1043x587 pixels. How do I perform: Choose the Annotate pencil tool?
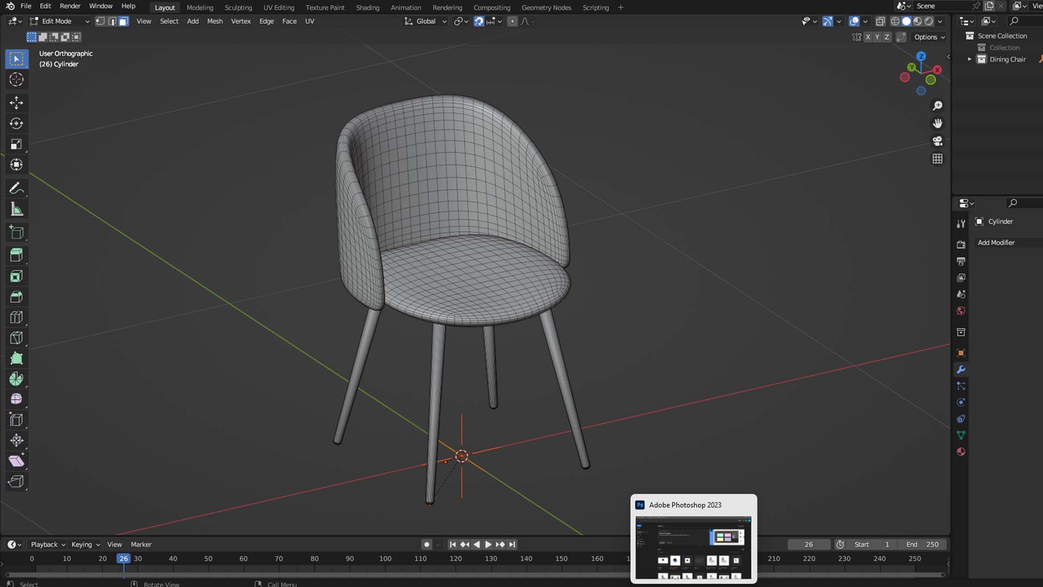click(16, 189)
